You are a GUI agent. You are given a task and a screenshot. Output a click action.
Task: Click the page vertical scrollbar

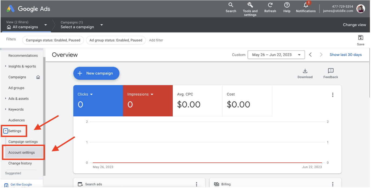370,73
